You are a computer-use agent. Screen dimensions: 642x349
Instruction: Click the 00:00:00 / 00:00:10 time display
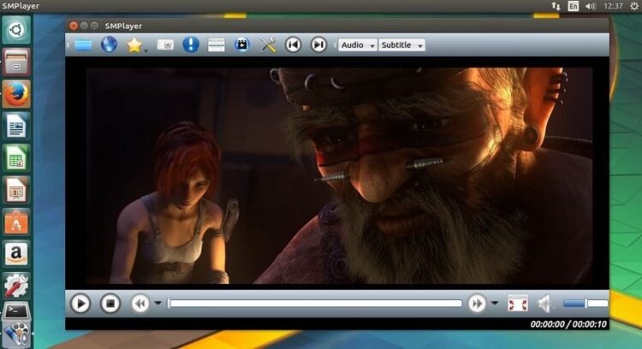568,324
